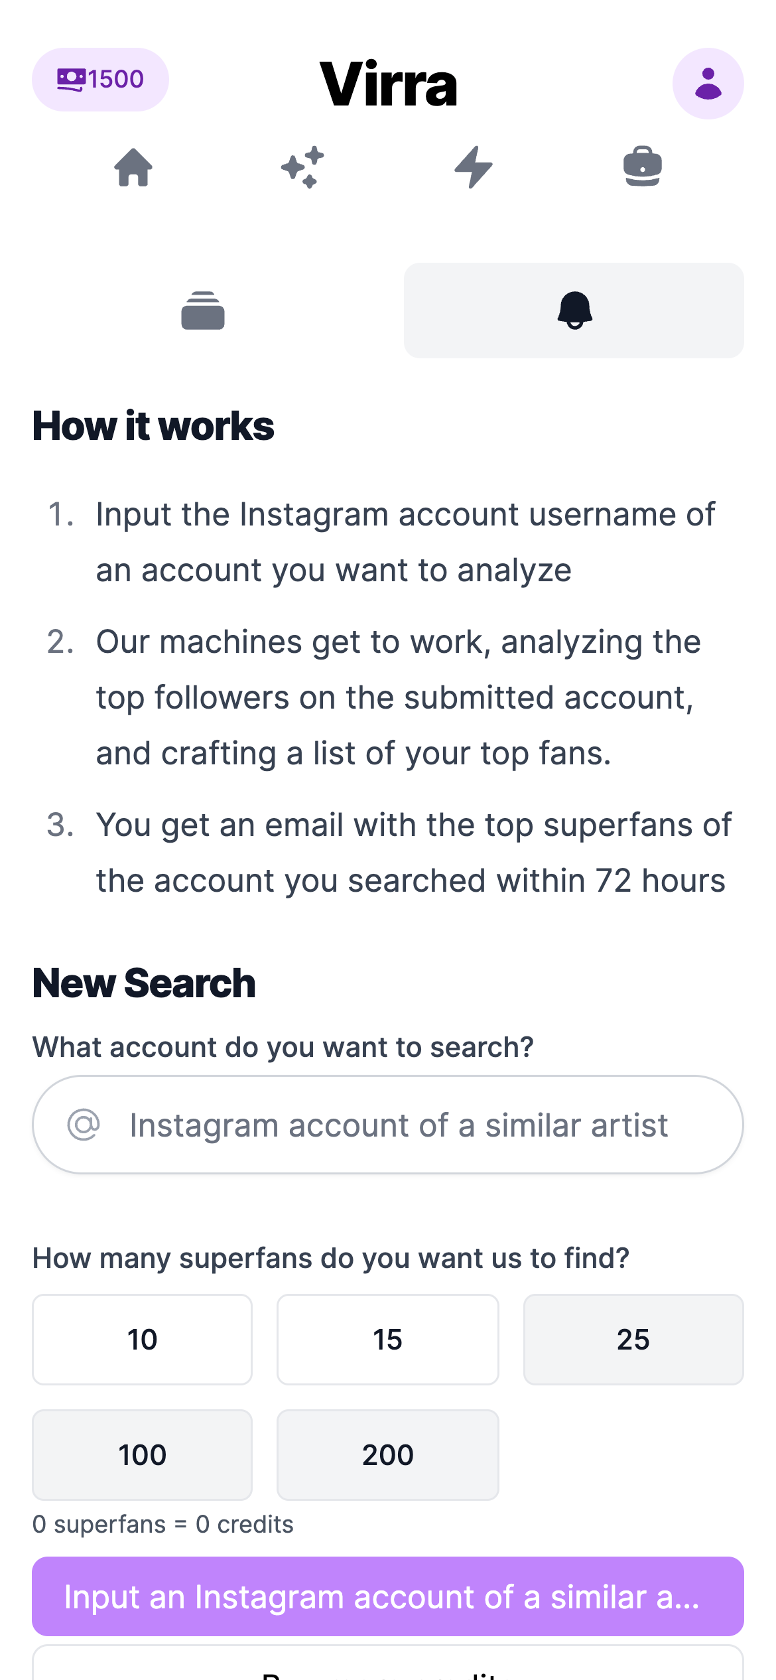Pick the 100 superfans option
This screenshot has height=1680, width=776.
(x=142, y=1455)
